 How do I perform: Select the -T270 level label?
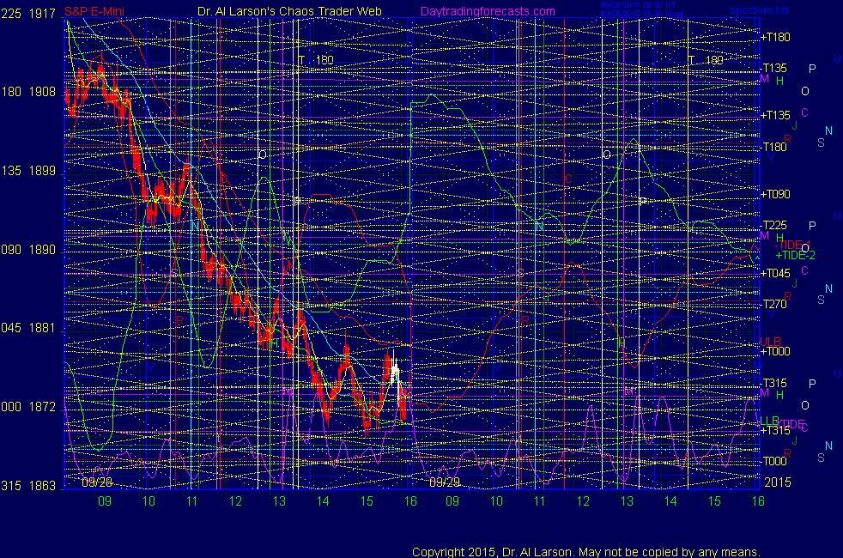[x=774, y=304]
